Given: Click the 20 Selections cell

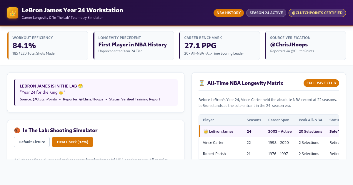Looking at the screenshot, I should (x=311, y=131).
